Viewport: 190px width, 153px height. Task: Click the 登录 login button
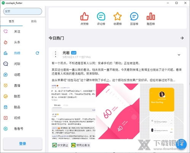(22, 144)
